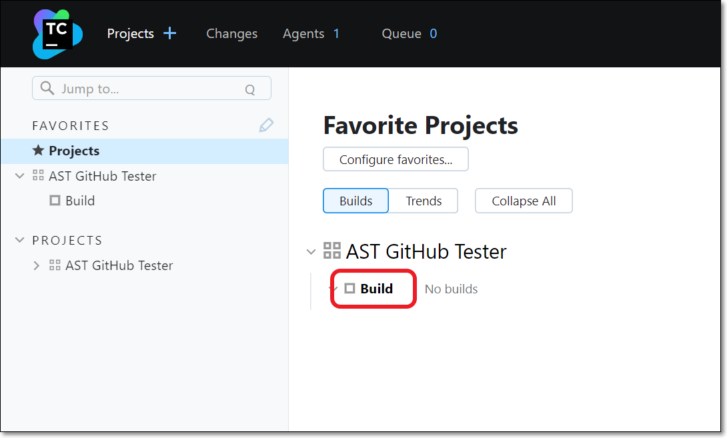Image resolution: width=727 pixels, height=438 pixels.
Task: Click grid icon of AST GitHub Tester in Favorites
Action: [38, 175]
